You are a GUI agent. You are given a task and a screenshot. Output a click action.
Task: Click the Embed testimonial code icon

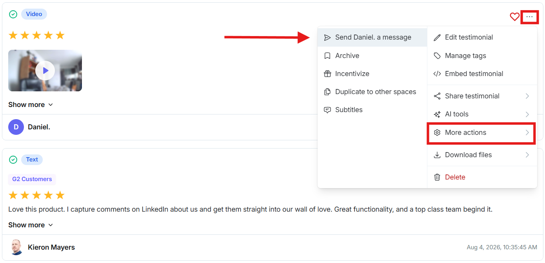437,74
